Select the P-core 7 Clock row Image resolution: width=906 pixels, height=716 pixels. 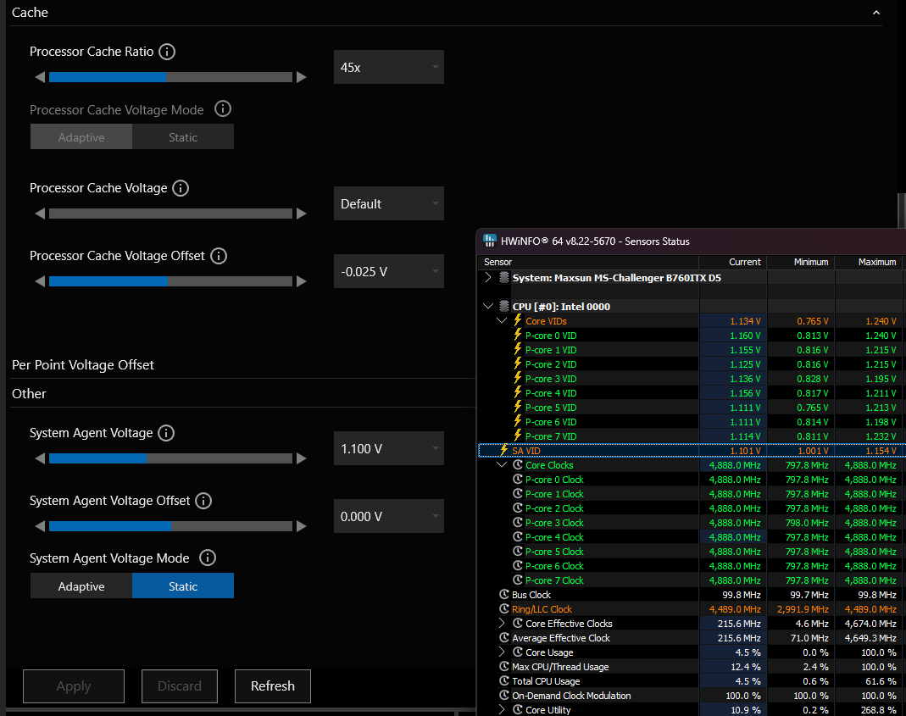(x=692, y=580)
